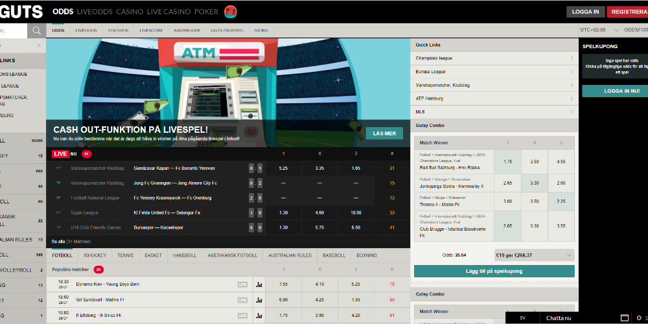Image resolution: width=648 pixels, height=324 pixels.
Task: Switch to the GUTS-TRUPPEN sub-tab
Action: (x=227, y=30)
